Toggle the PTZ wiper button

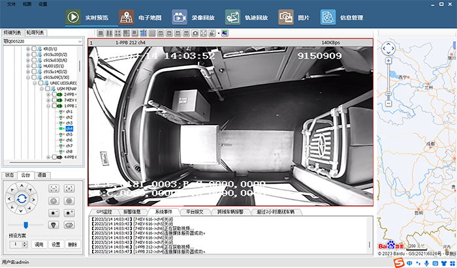click(x=69, y=225)
